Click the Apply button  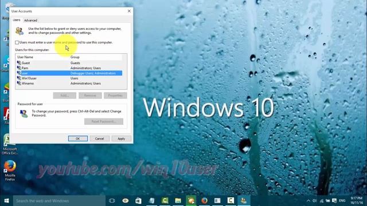click(121, 138)
